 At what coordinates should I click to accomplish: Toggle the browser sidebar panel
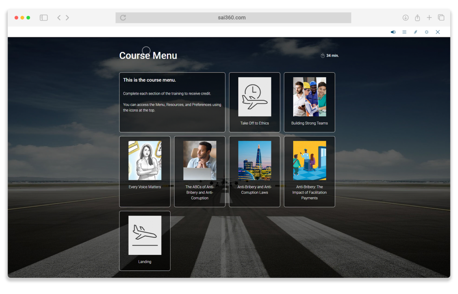point(44,17)
